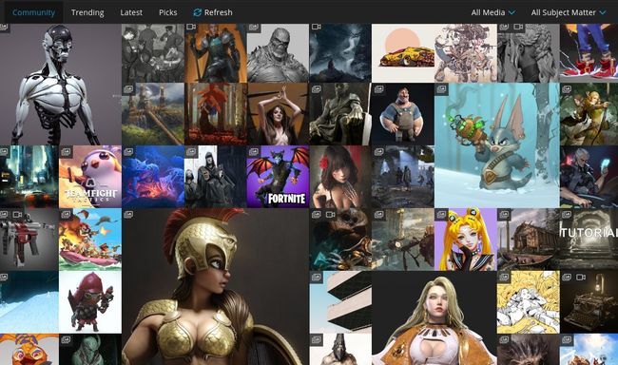Image resolution: width=618 pixels, height=365 pixels.
Task: Expand the All Subject Matter dropdown
Action: click(x=568, y=12)
